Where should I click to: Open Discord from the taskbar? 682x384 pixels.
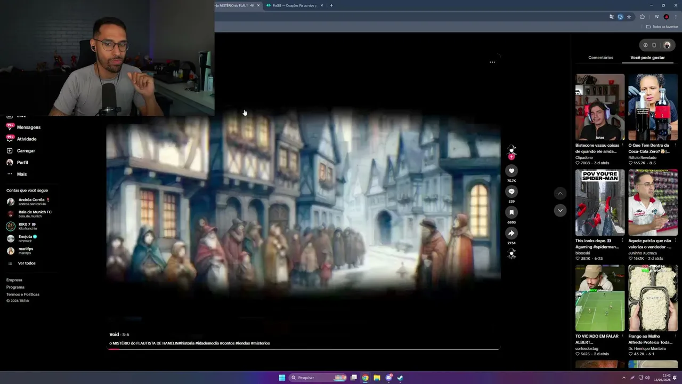coord(389,378)
